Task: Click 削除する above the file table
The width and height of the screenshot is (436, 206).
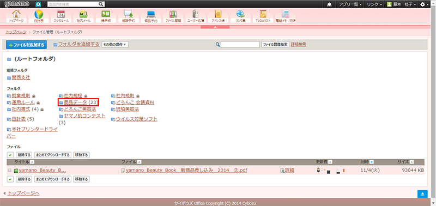Action: [x=24, y=155]
